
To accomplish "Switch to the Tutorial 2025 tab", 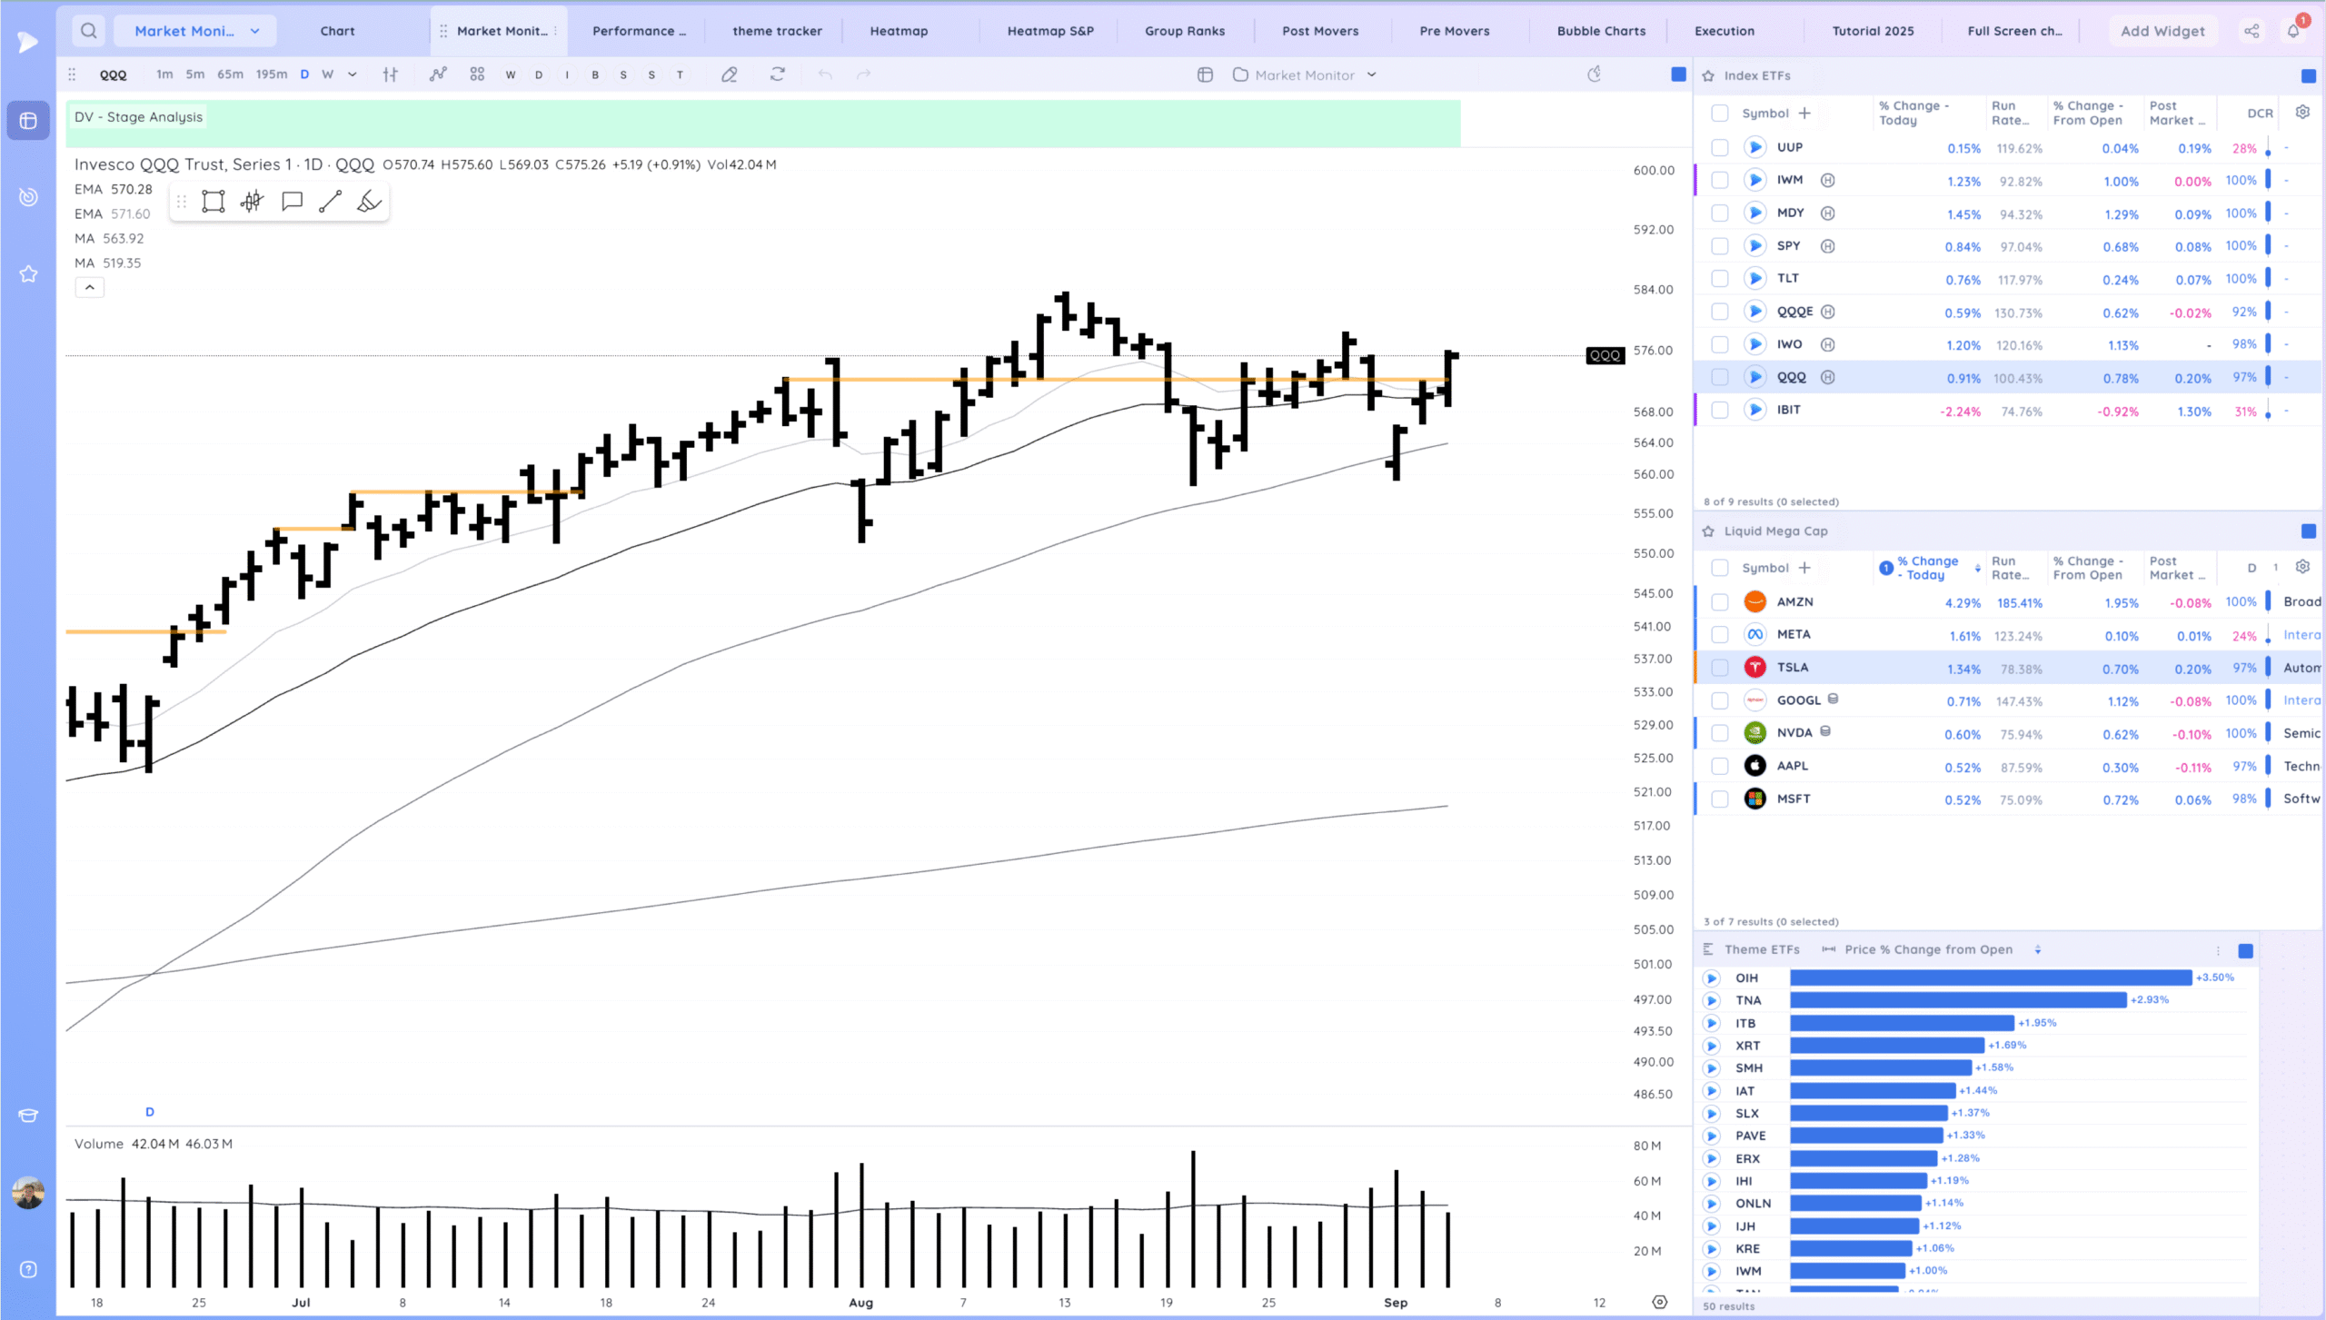I will pyautogui.click(x=1873, y=31).
